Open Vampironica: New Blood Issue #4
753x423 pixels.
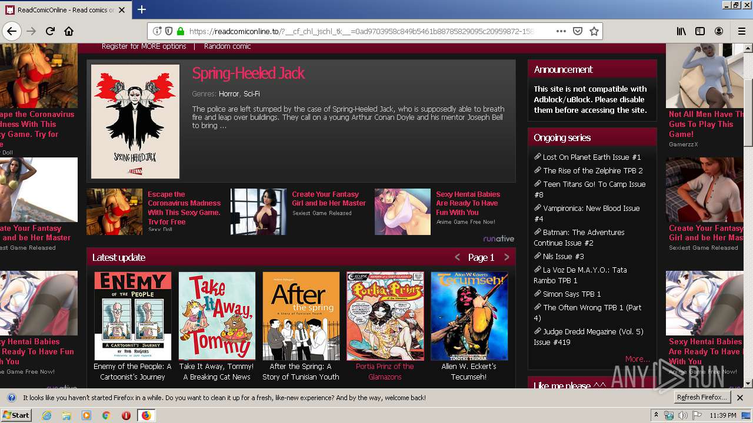point(587,213)
